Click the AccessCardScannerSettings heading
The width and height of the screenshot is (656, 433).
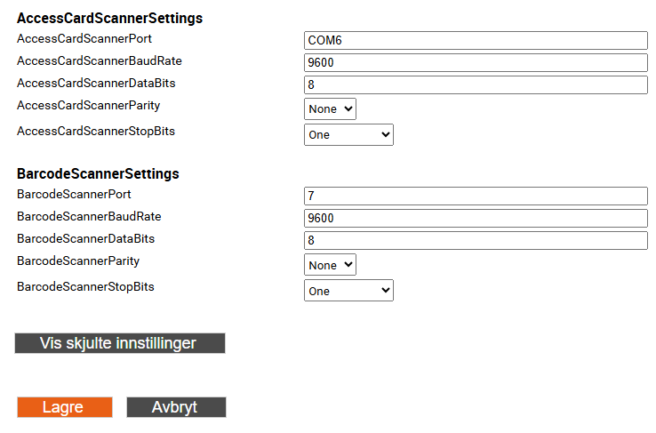pyautogui.click(x=109, y=19)
